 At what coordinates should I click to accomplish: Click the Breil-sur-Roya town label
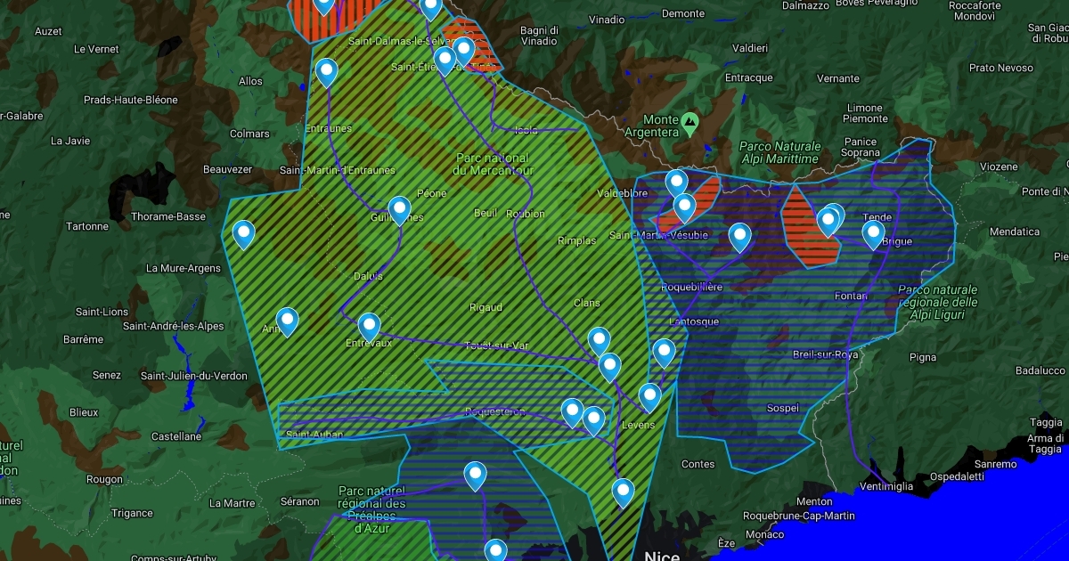tap(825, 354)
